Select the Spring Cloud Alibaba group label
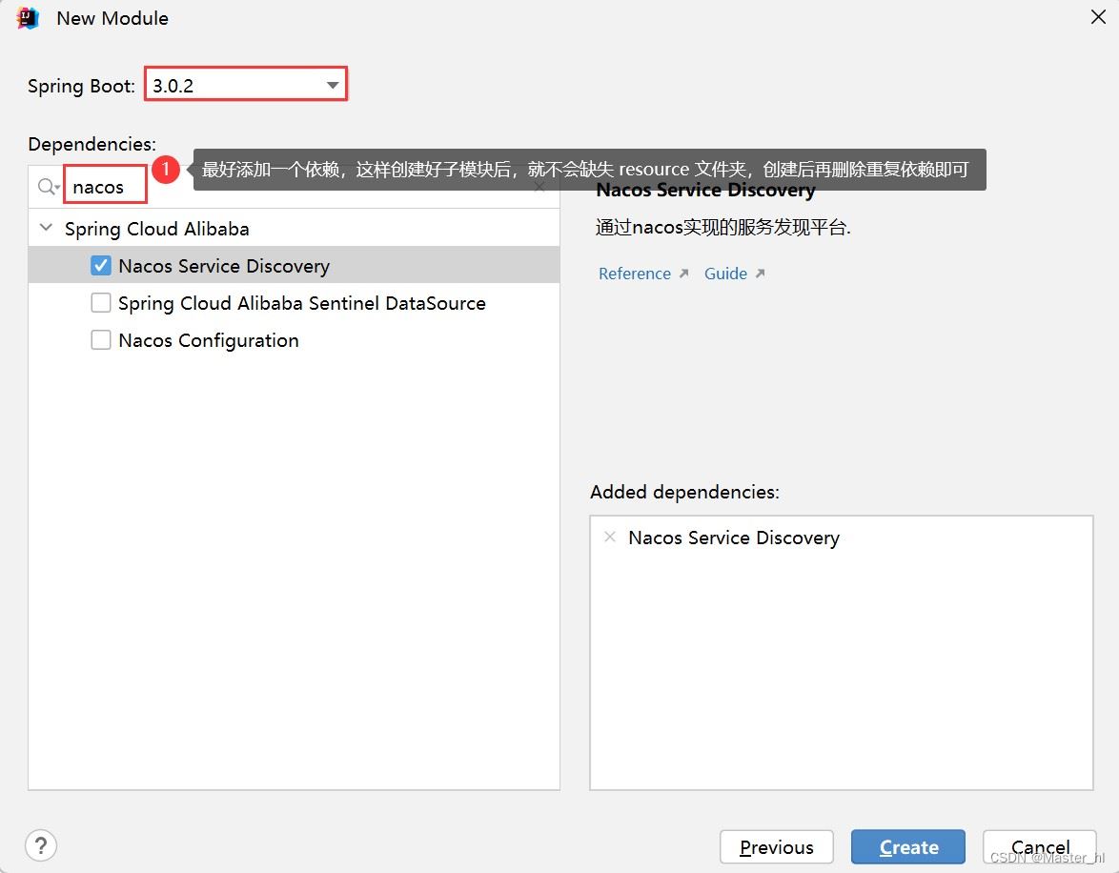1119x873 pixels. point(156,229)
